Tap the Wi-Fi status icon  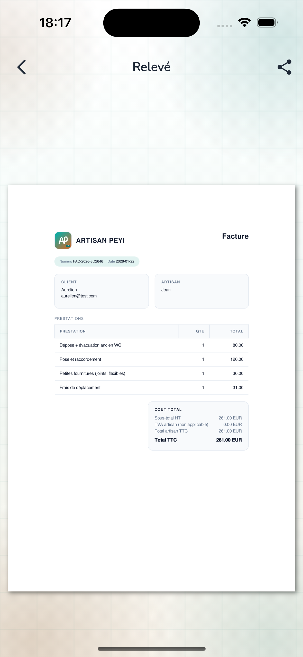(x=244, y=23)
